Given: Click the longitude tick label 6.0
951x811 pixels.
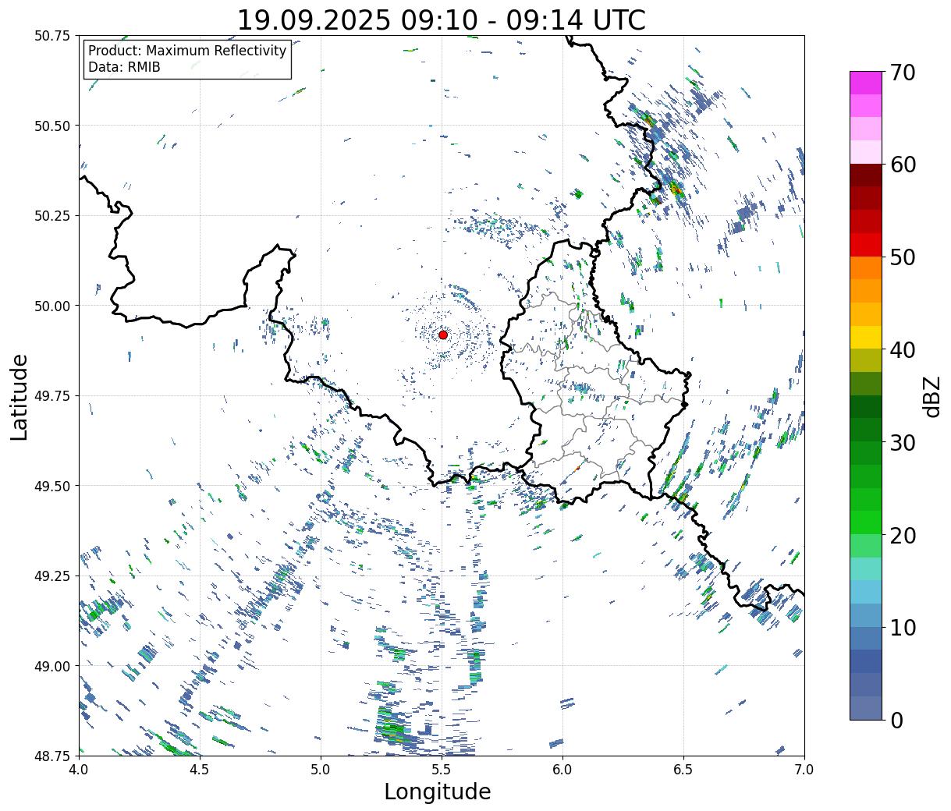Looking at the screenshot, I should click(562, 770).
